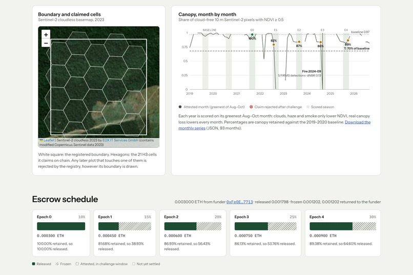413x275 pixels.
Task: Click the 5 FIRMS detections annotation
Action: coord(299,75)
